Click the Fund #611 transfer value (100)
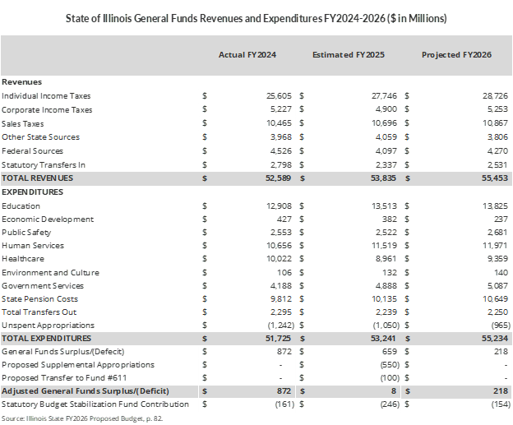The width and height of the screenshot is (513, 425). pyautogui.click(x=390, y=378)
